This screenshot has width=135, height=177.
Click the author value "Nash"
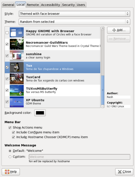pyautogui.click(x=110, y=97)
